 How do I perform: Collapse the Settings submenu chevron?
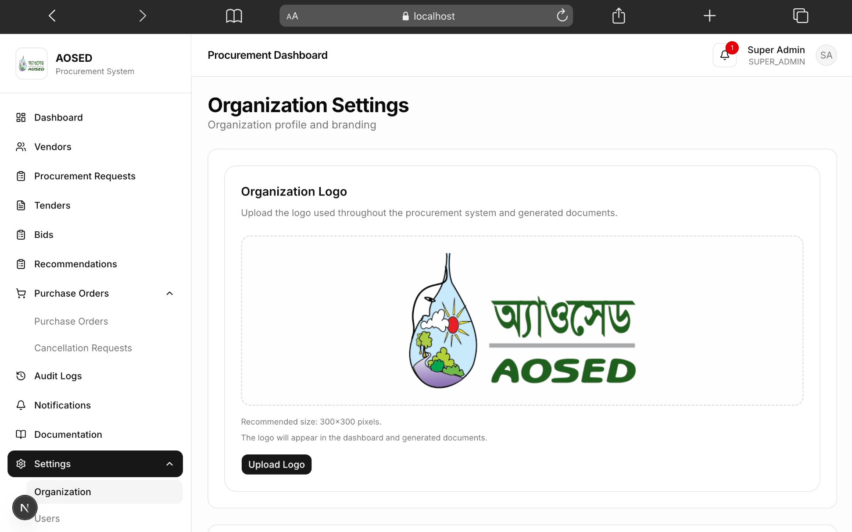(x=170, y=464)
